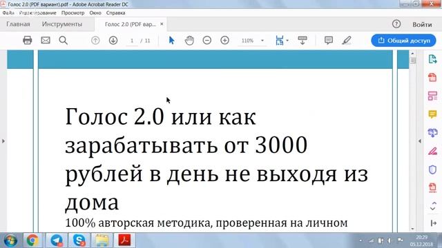Image resolution: width=442 pixels, height=248 pixels.
Task: Collapse the right tools pane arrow
Action: pos(433,223)
